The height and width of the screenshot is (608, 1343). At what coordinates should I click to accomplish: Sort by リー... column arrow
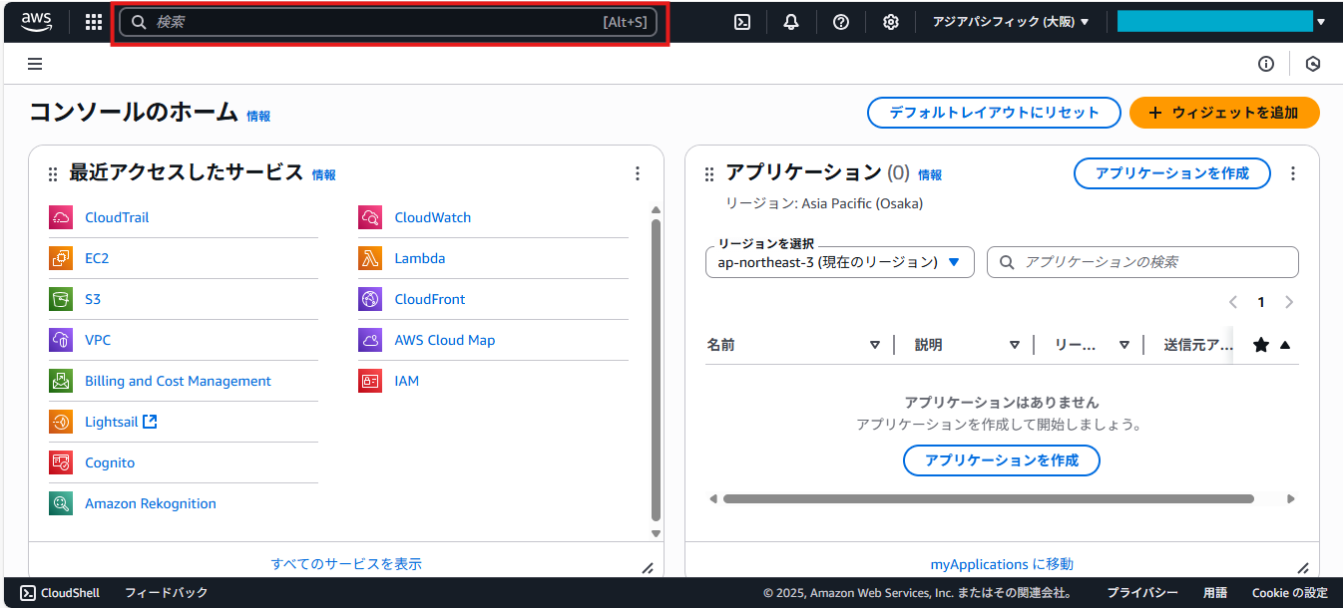1124,345
